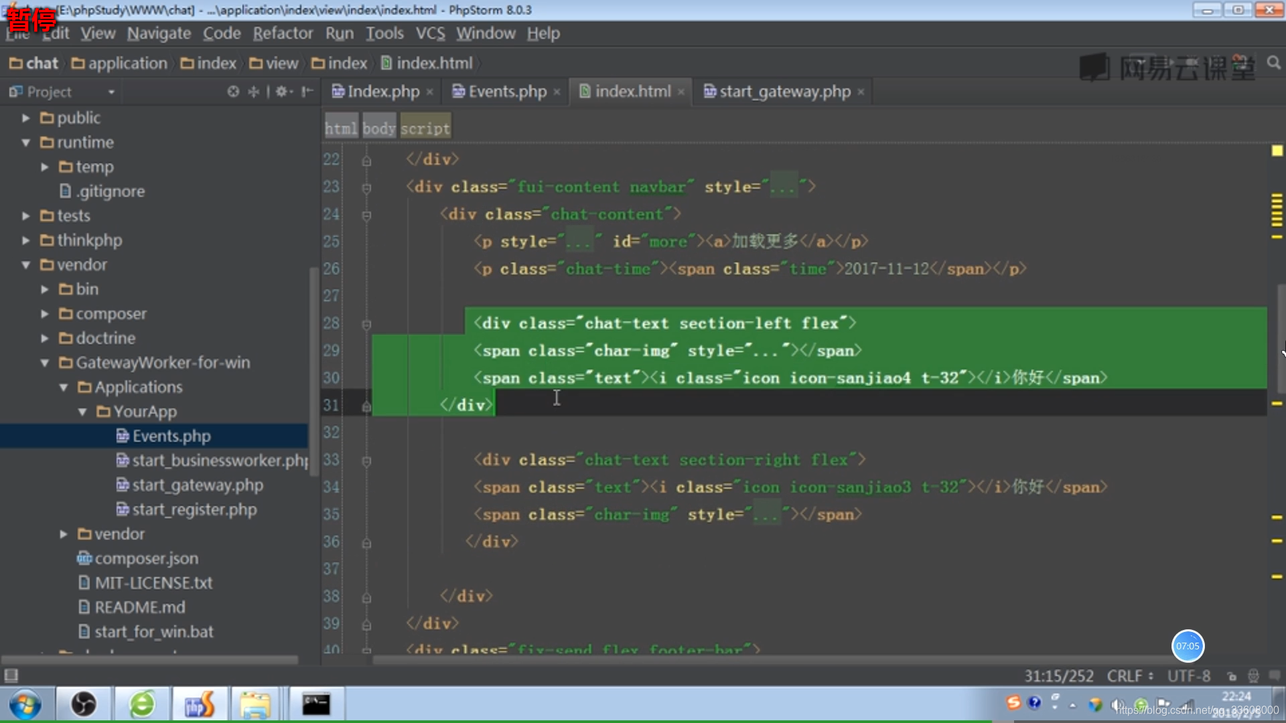Click the fold marker on line 24
The height and width of the screenshot is (723, 1286).
pyautogui.click(x=366, y=216)
